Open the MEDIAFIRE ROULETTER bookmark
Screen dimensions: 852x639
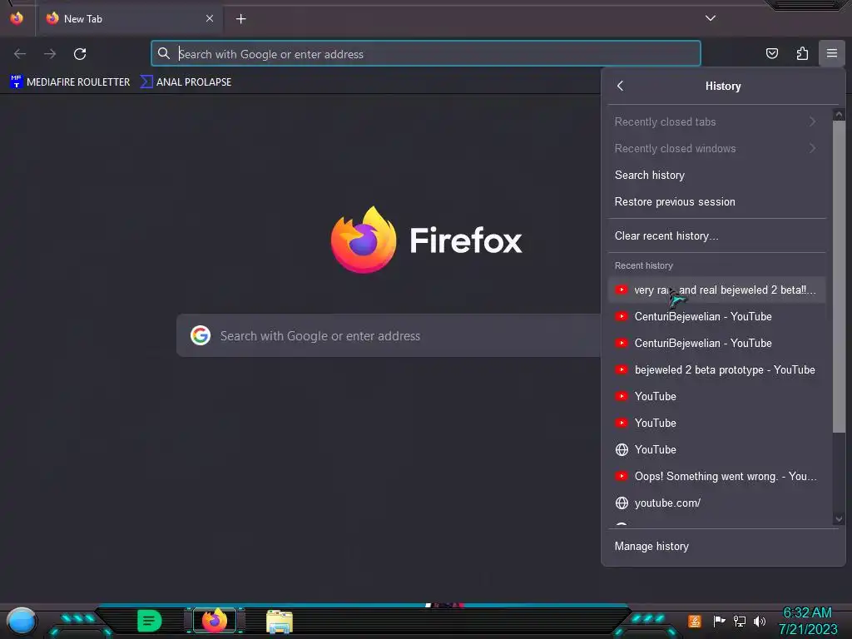(x=70, y=82)
